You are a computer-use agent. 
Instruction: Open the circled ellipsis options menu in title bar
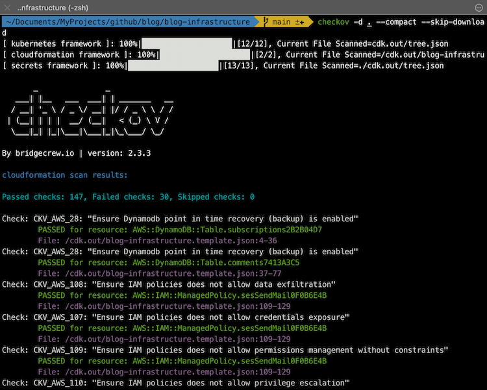point(479,8)
